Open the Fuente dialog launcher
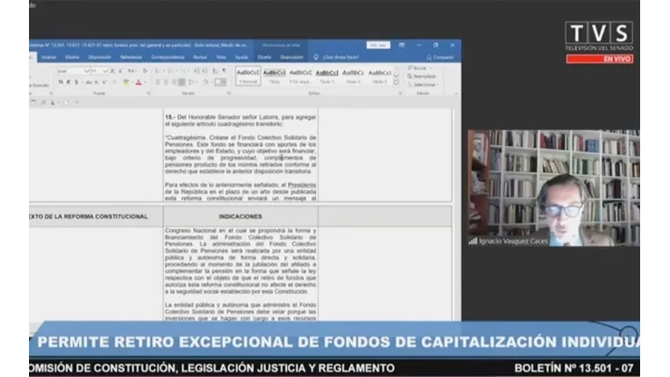 coord(148,92)
